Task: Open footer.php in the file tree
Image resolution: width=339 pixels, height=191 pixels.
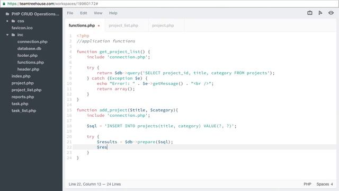Action: tap(28, 55)
